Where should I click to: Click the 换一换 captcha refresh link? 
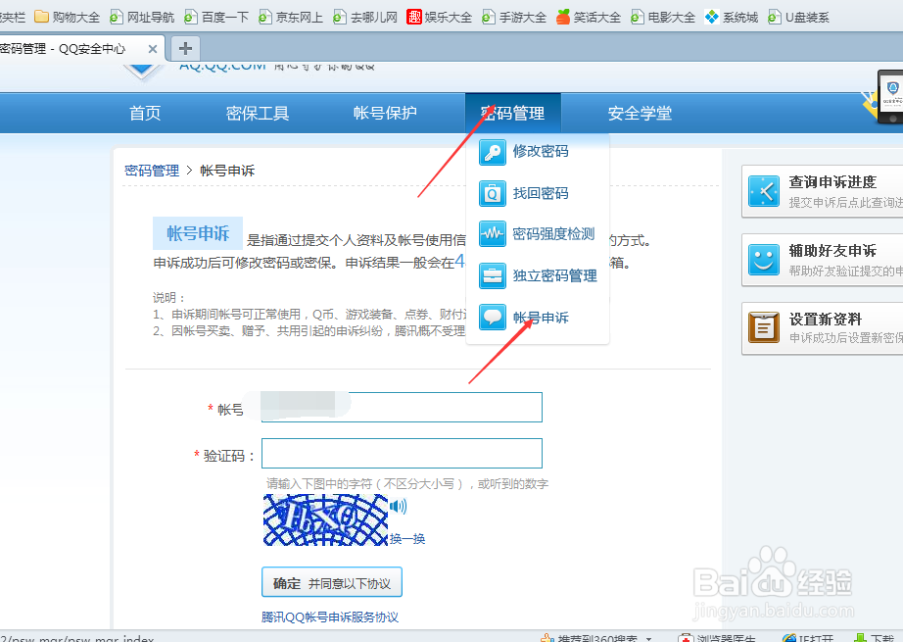click(407, 539)
